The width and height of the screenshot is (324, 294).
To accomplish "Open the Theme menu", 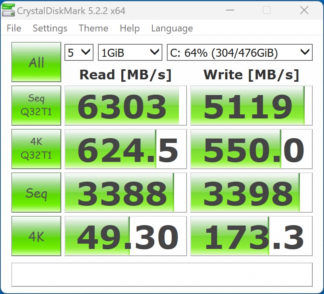I will pyautogui.click(x=93, y=28).
